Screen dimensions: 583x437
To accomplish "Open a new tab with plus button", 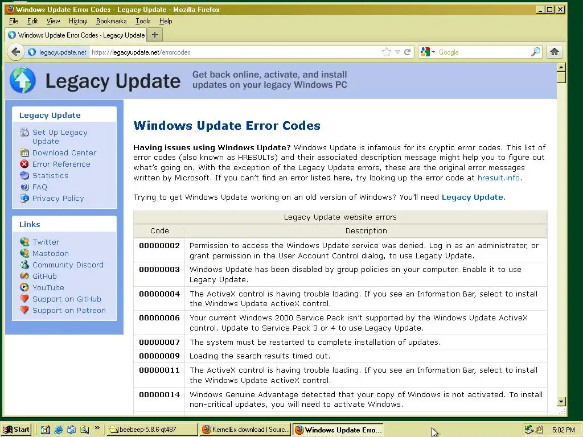I will [x=155, y=35].
